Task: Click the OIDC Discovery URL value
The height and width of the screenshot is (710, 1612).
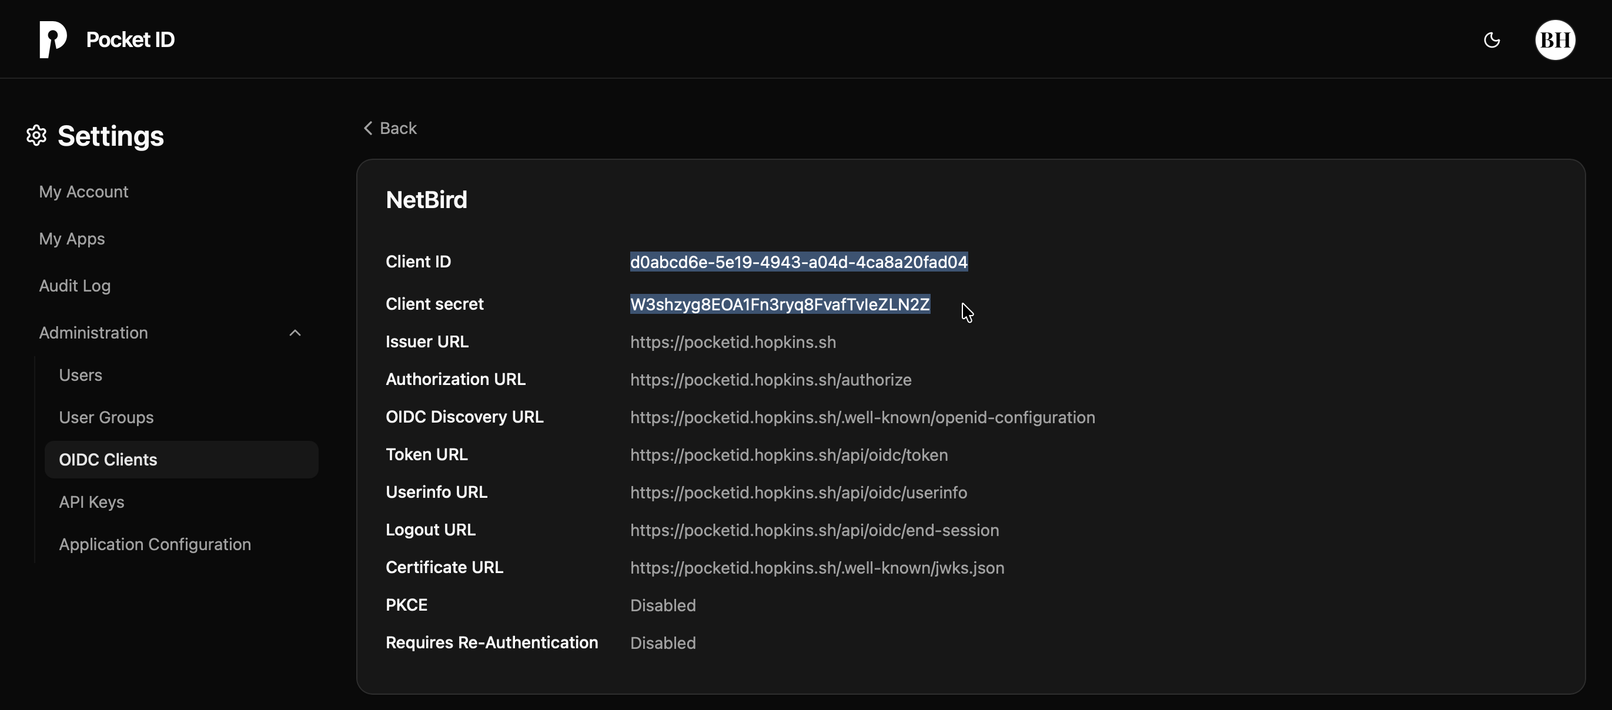Action: [862, 417]
